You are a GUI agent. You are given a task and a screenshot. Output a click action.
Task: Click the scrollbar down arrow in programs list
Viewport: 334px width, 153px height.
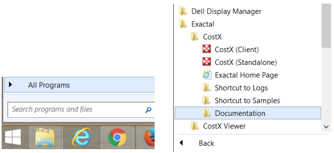coord(326,127)
